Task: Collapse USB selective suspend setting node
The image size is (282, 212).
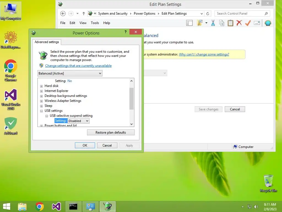Action: (47, 116)
